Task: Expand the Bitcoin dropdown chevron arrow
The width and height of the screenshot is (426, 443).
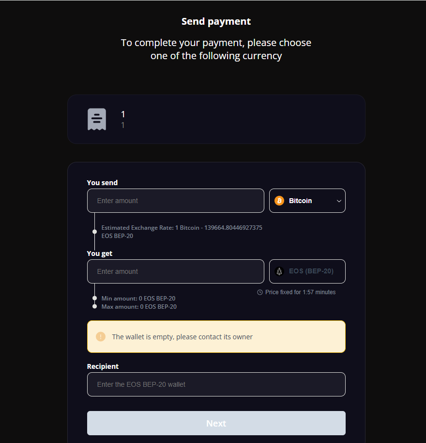Action: pyautogui.click(x=339, y=201)
